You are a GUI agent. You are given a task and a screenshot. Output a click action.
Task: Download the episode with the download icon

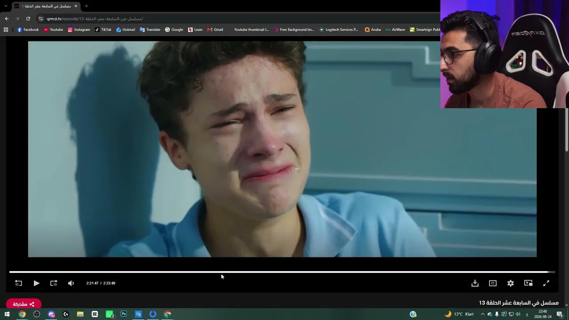475,283
